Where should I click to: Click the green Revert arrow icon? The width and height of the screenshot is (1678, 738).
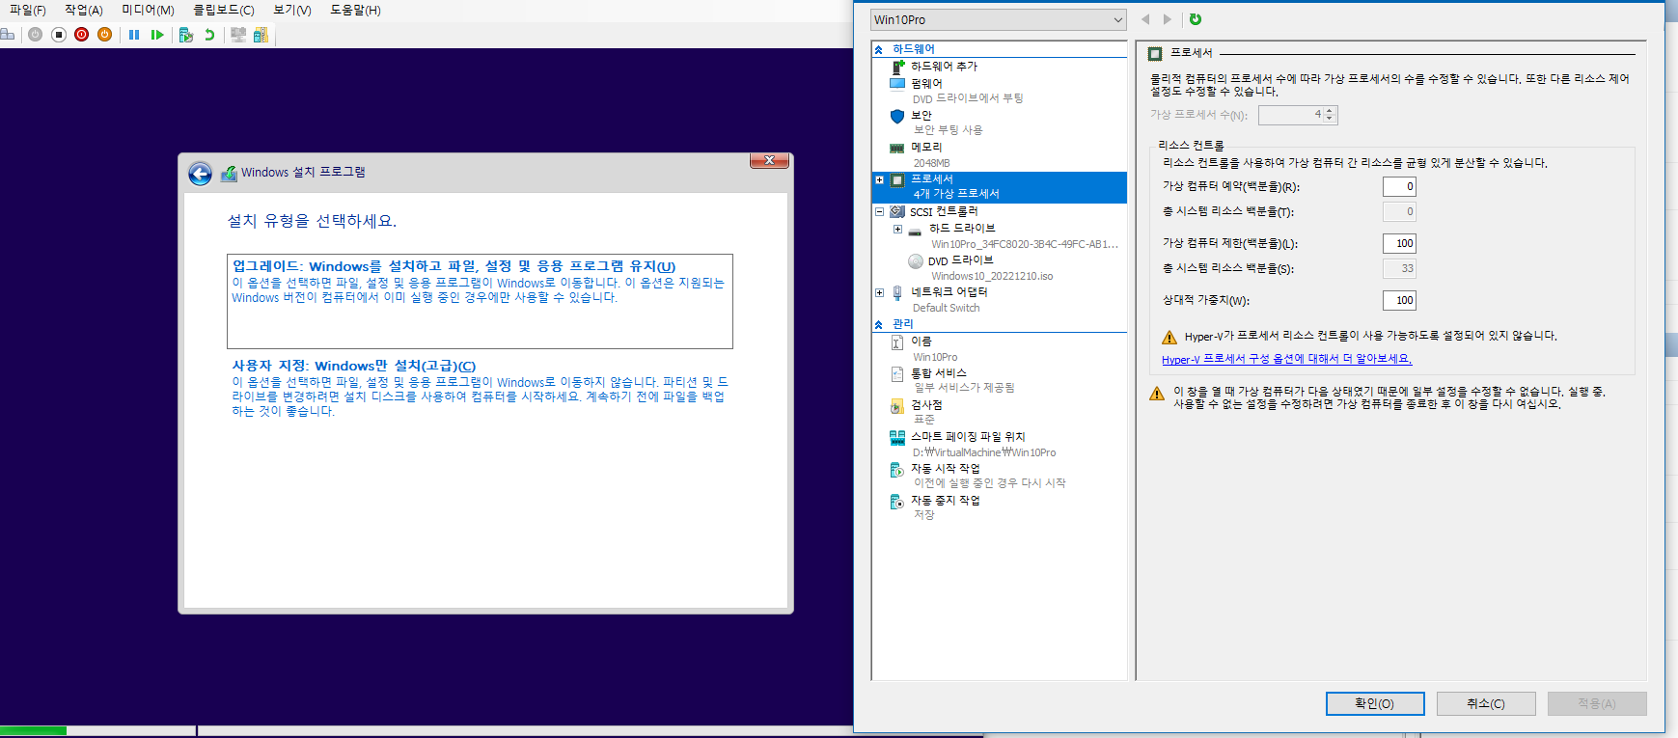(209, 35)
